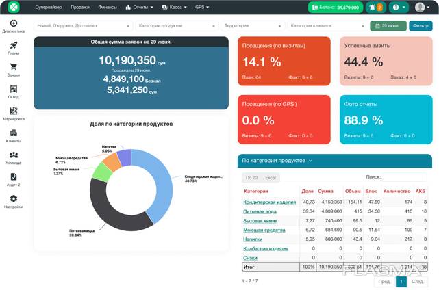Sort table by Доля column

click(x=308, y=191)
